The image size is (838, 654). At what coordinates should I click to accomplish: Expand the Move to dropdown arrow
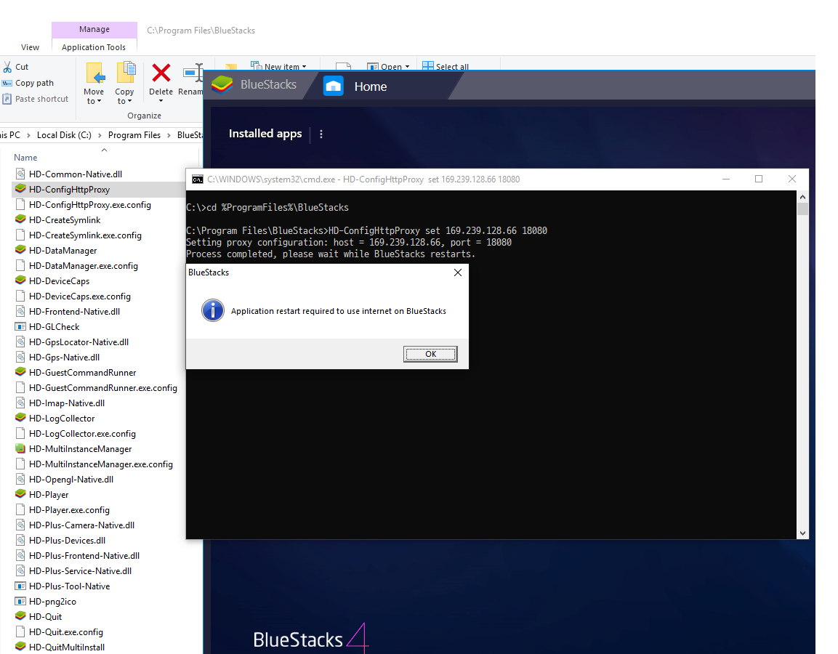coord(99,101)
